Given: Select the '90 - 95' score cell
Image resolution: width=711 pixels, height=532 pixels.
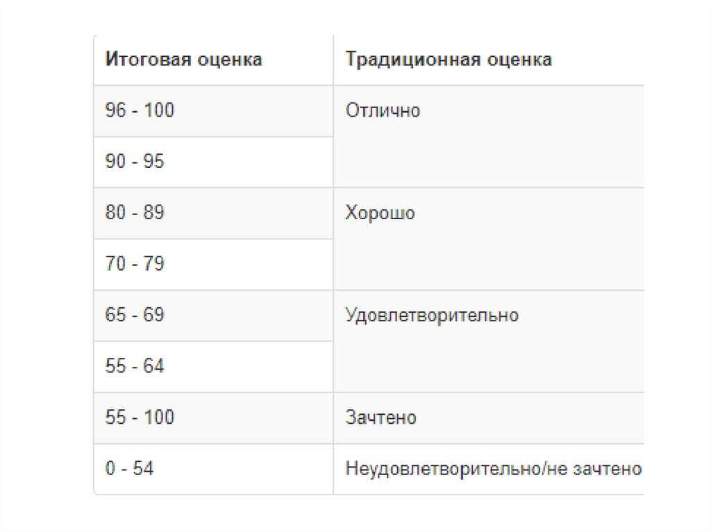Looking at the screenshot, I should (x=135, y=162).
